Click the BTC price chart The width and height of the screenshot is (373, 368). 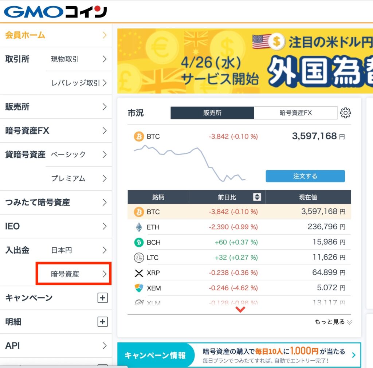pos(189,163)
